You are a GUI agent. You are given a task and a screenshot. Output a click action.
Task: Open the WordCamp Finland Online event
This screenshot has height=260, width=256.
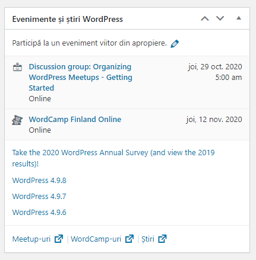(75, 120)
